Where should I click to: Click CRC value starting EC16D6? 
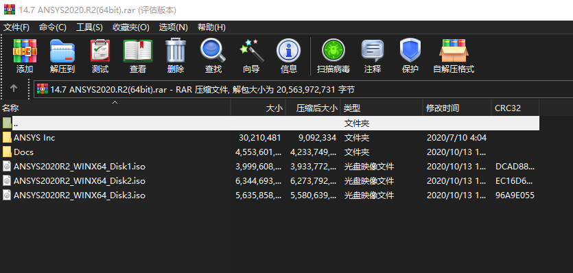click(515, 181)
